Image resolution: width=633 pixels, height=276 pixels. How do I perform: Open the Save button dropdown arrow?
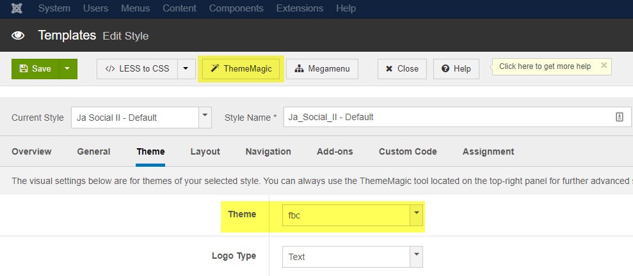coord(68,69)
